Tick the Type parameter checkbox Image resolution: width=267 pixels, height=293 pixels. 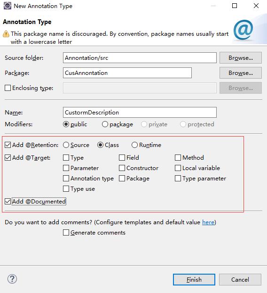click(x=178, y=179)
